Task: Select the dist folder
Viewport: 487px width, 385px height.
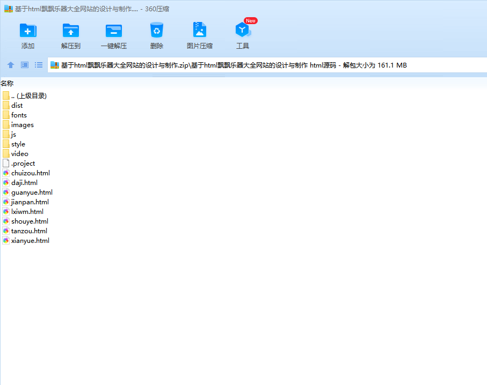Action: [13, 106]
